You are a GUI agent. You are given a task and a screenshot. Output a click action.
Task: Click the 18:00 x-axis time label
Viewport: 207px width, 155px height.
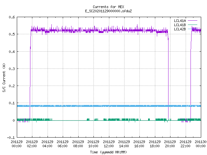coord(155,146)
